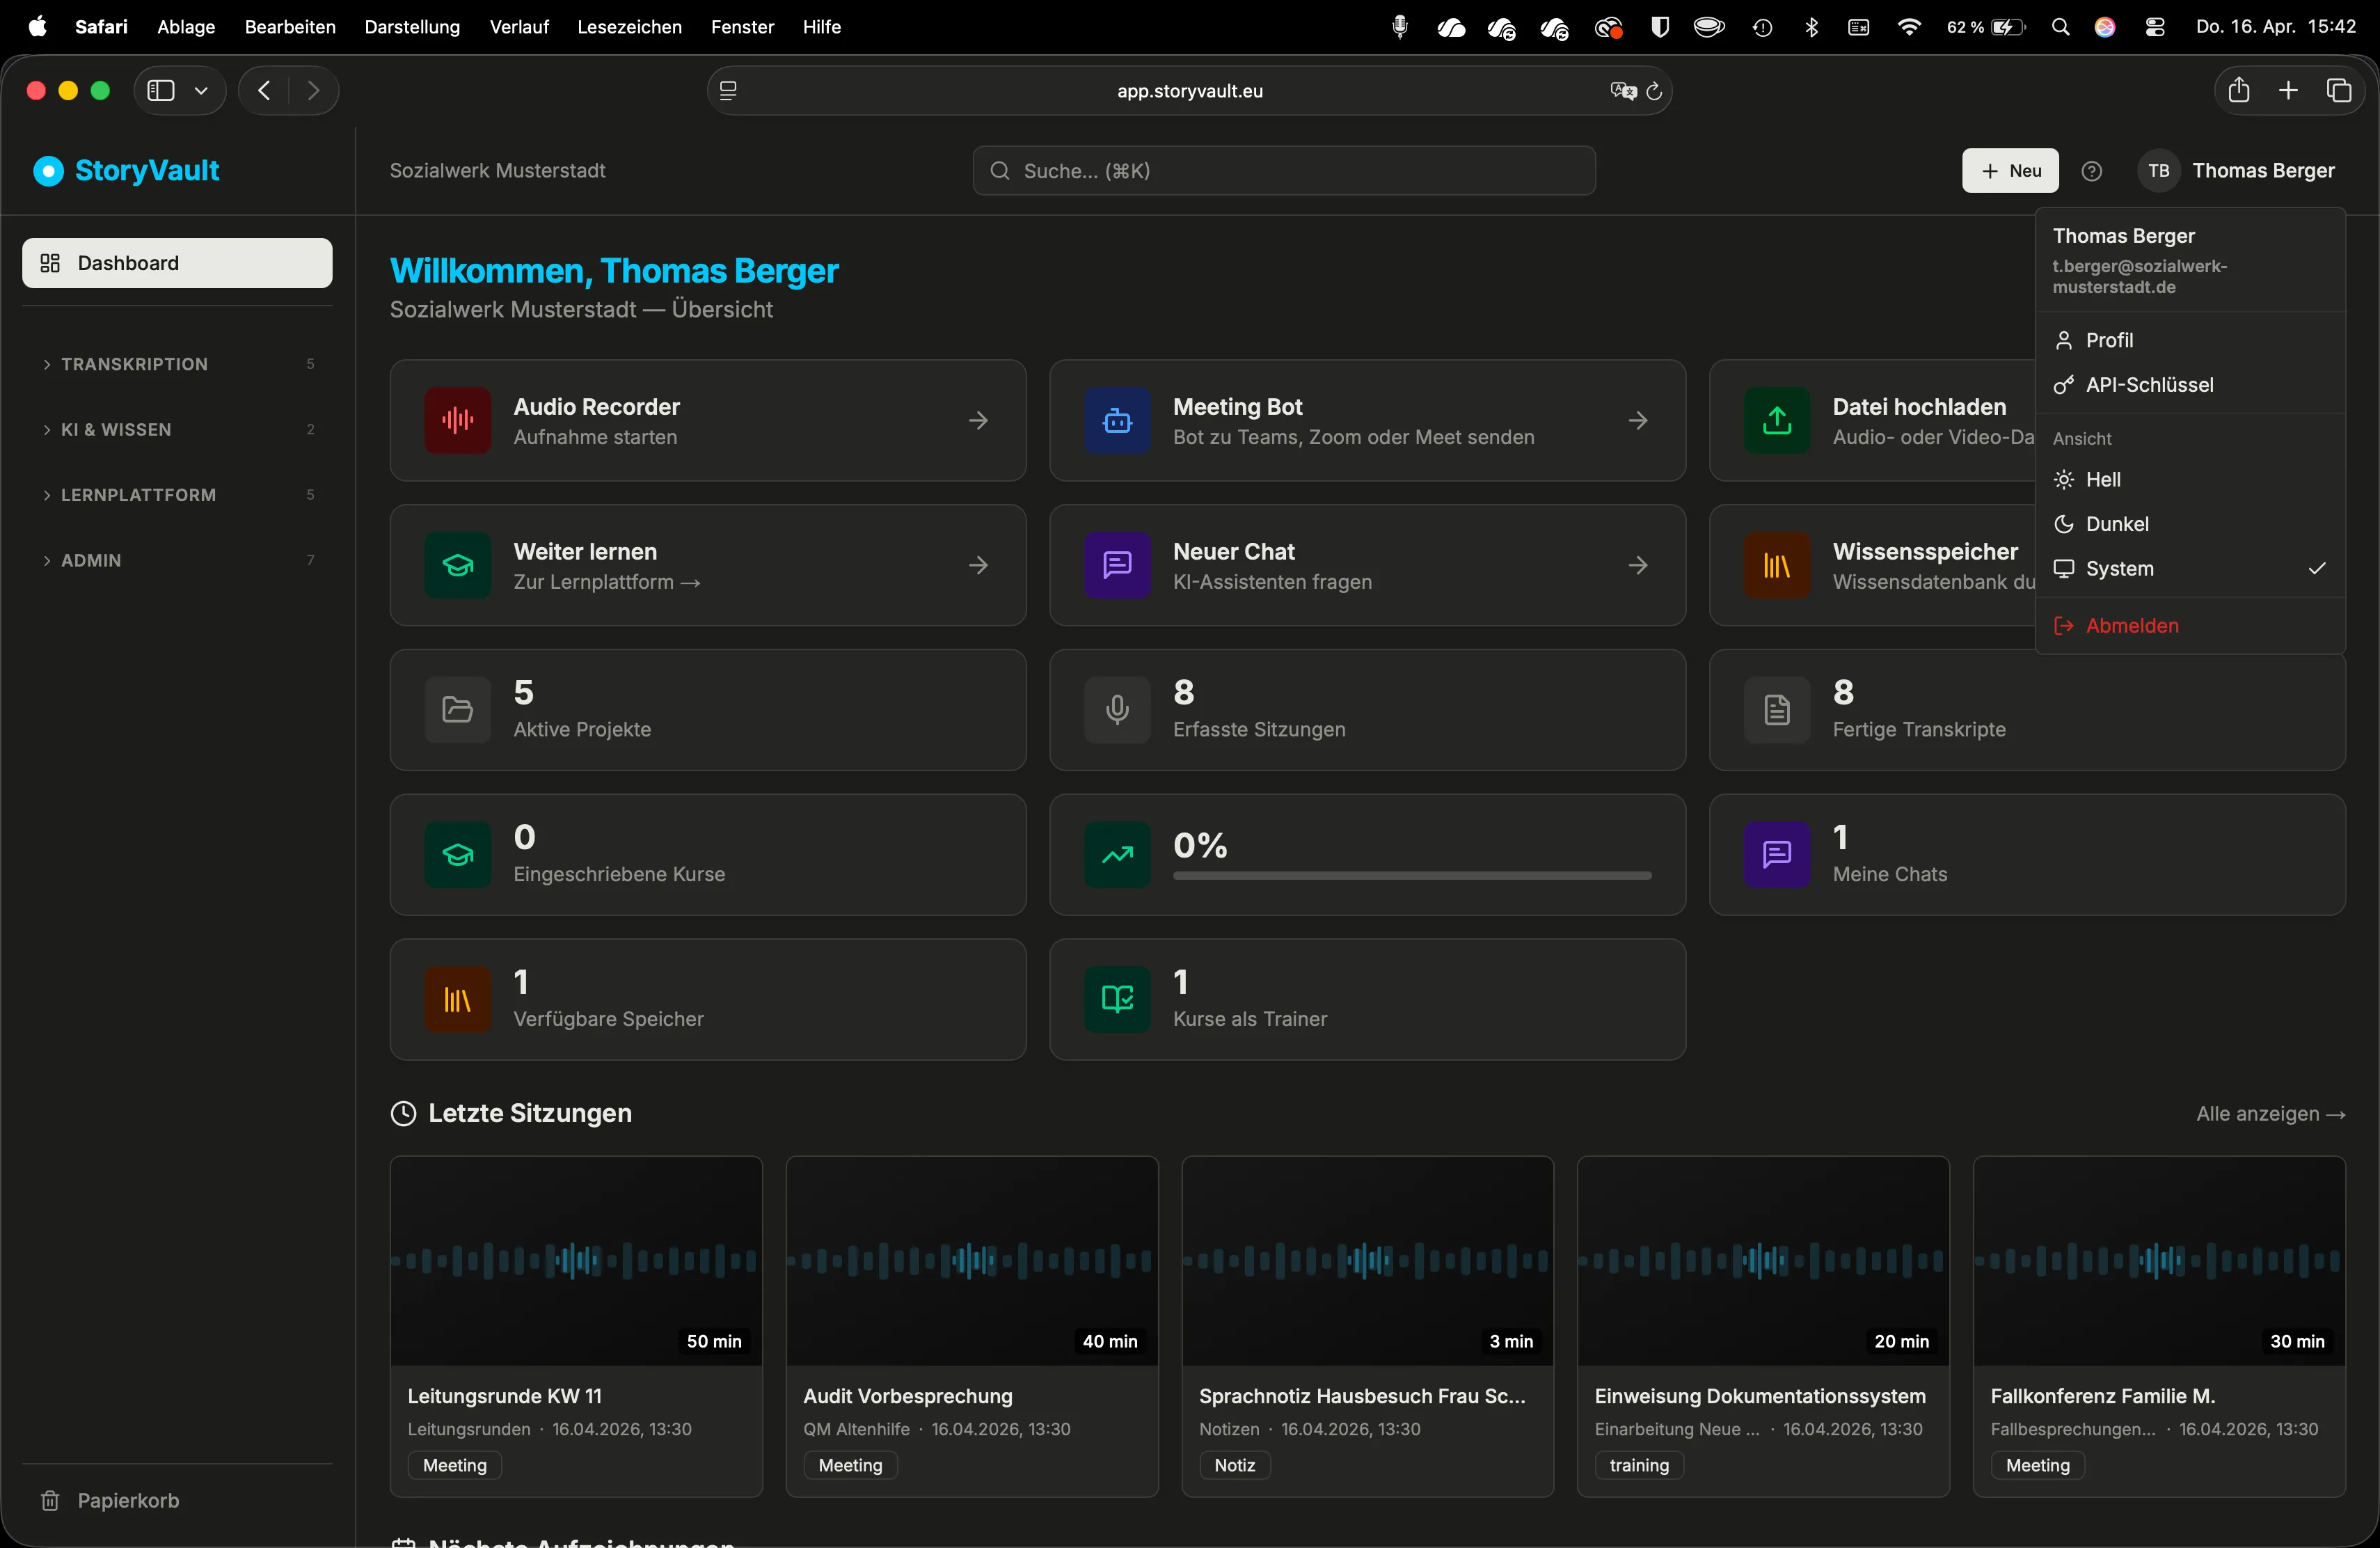Open the Verlauf menu in menu bar
The width and height of the screenshot is (2380, 1548).
click(519, 27)
